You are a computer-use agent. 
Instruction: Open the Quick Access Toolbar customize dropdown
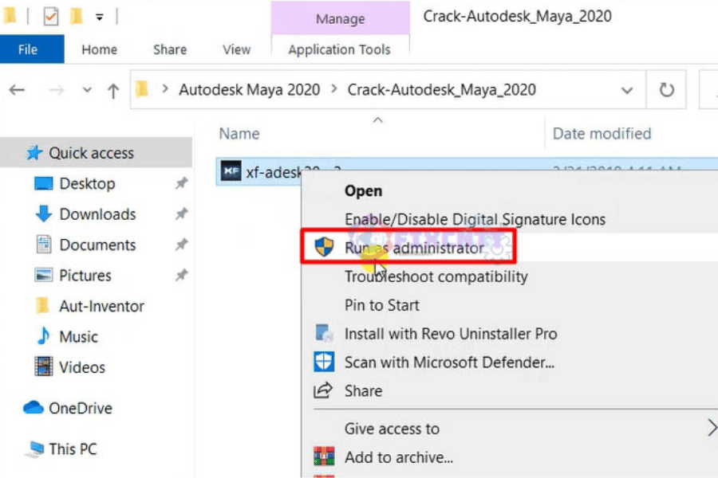(x=100, y=16)
